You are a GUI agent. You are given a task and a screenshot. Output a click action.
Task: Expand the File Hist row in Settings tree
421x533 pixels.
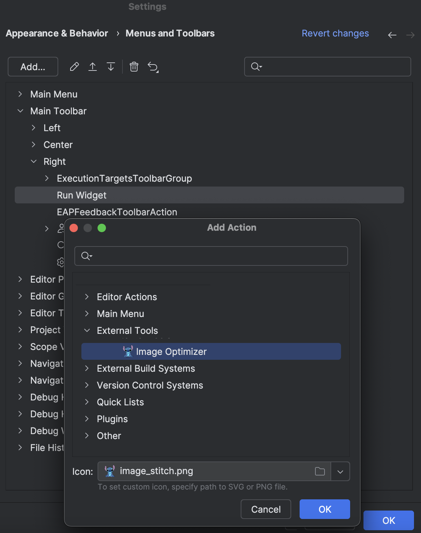(x=20, y=447)
